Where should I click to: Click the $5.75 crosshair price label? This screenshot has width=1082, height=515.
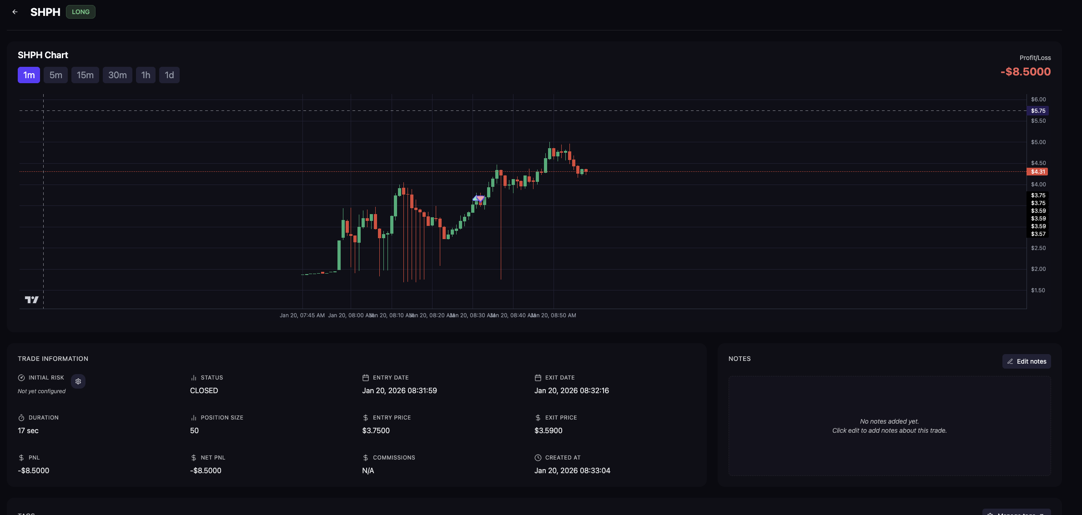coord(1038,111)
